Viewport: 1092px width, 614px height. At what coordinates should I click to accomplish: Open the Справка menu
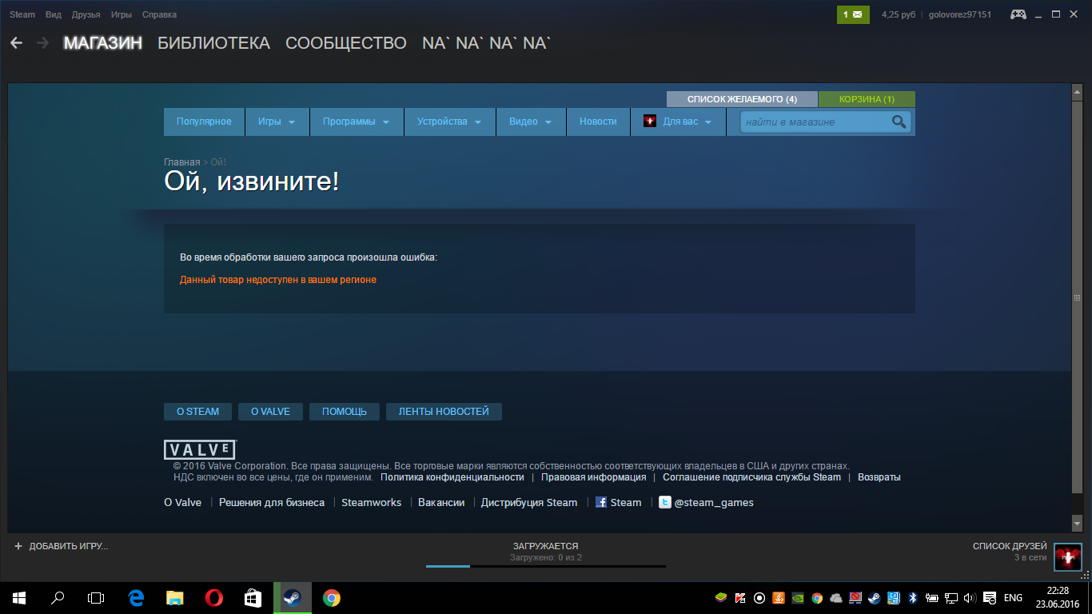click(x=159, y=14)
